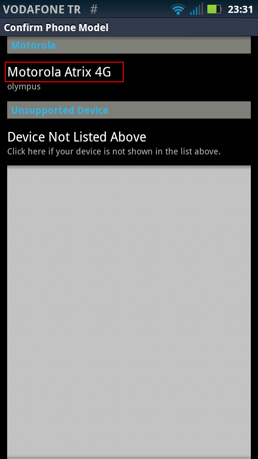Tap the VODAFONE TR carrier label

click(x=42, y=10)
